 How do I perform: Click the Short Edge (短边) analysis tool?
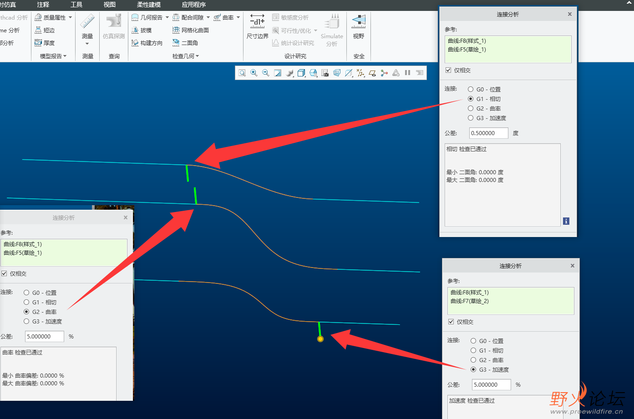point(45,30)
